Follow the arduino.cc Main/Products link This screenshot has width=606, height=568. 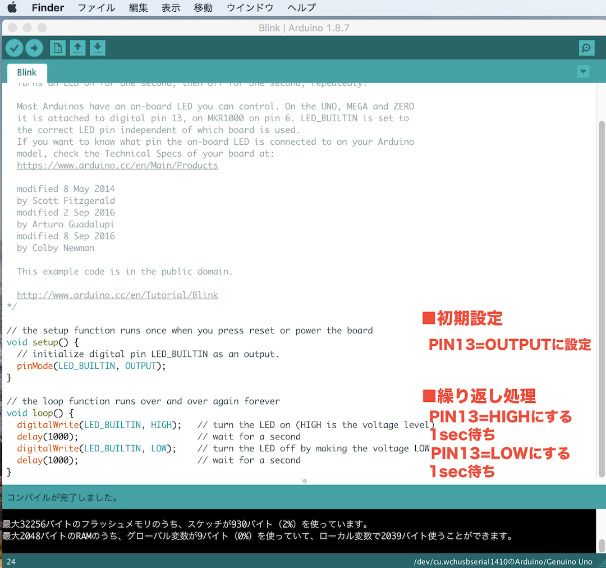[117, 165]
